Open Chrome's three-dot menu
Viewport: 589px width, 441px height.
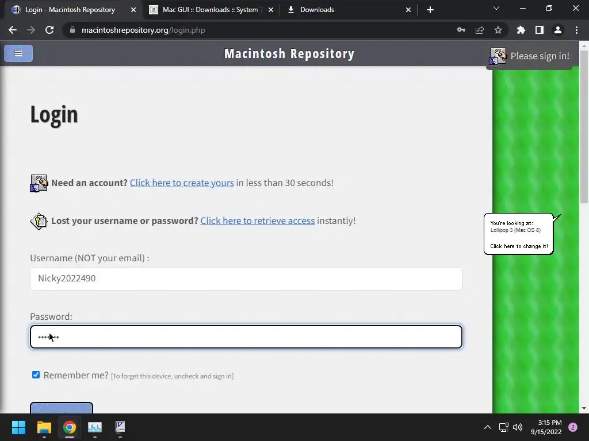pos(576,30)
